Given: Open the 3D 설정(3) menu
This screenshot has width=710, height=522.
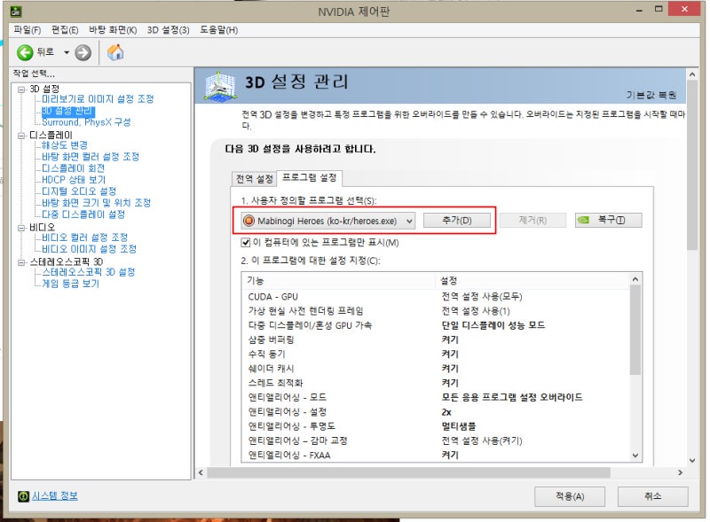Looking at the screenshot, I should pos(168,30).
